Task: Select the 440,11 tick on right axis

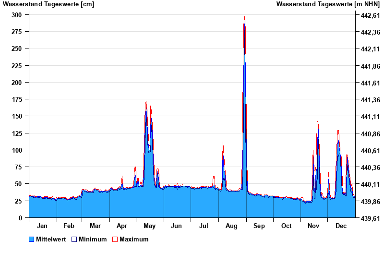Action: click(370, 184)
